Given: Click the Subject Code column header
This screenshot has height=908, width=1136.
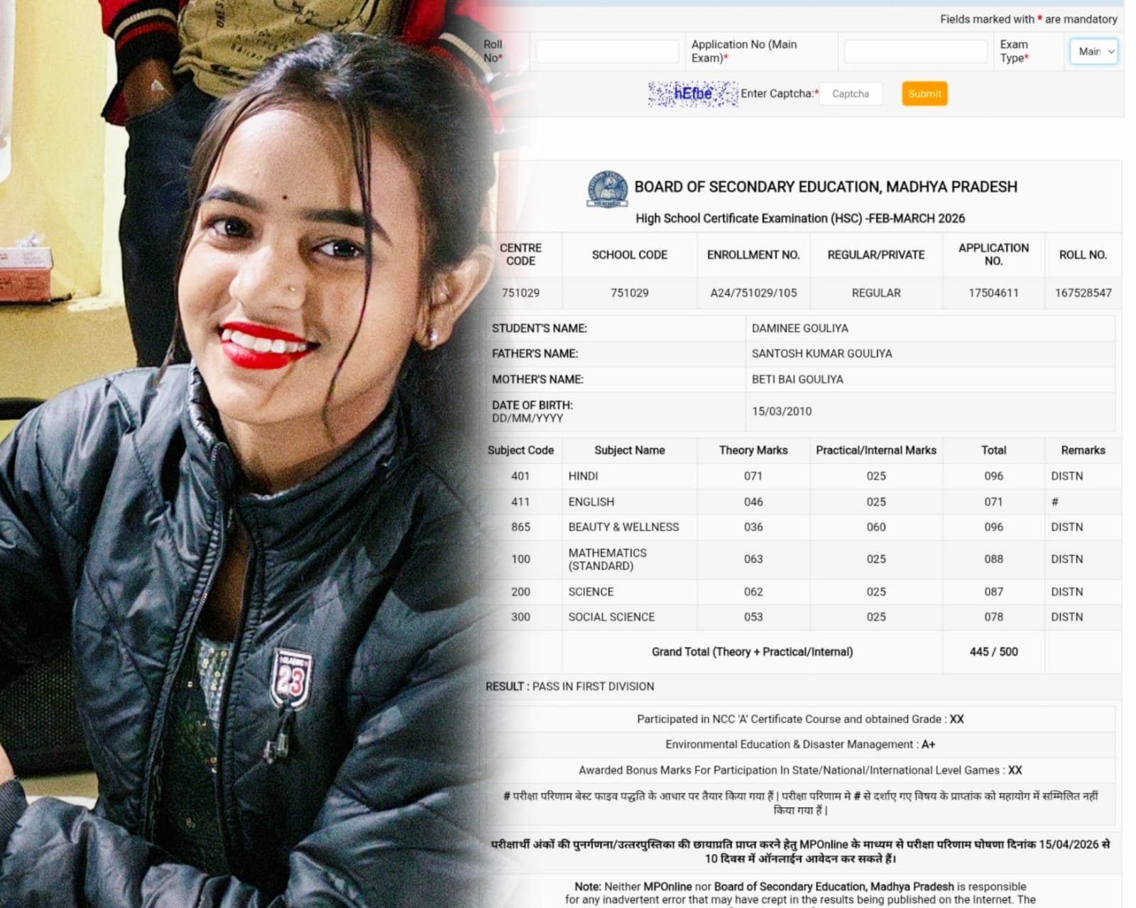Looking at the screenshot, I should click(x=520, y=450).
